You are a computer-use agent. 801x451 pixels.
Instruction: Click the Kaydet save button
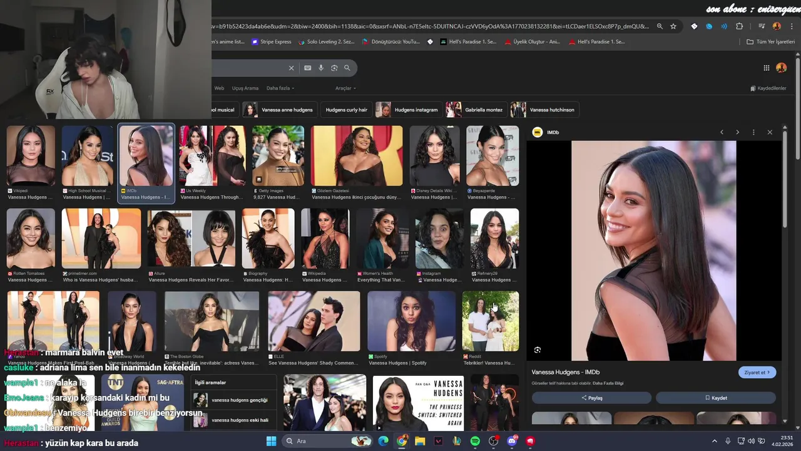pyautogui.click(x=716, y=398)
